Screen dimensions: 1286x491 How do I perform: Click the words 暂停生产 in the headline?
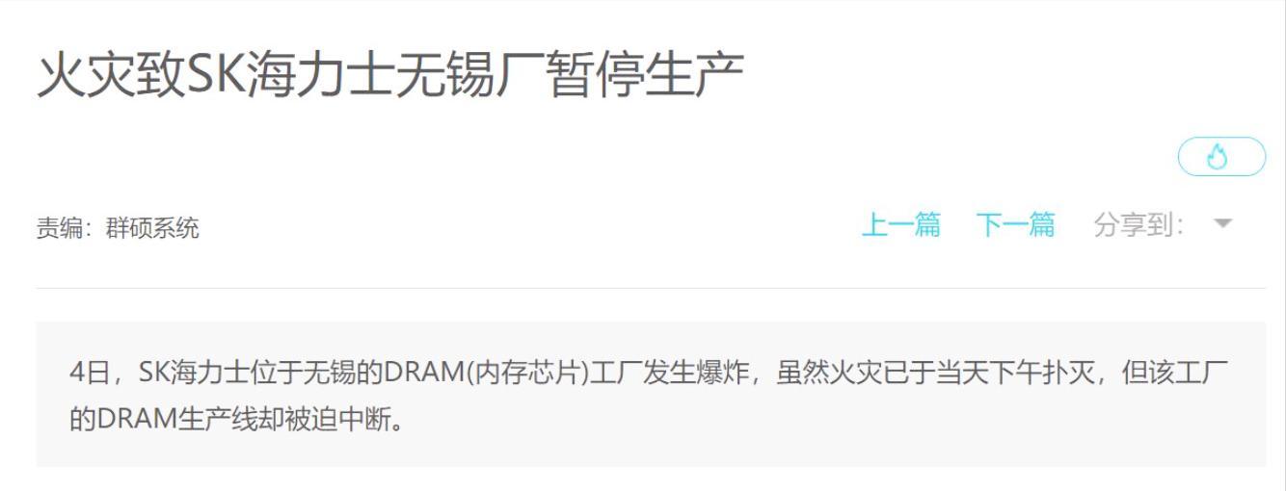[646, 76]
